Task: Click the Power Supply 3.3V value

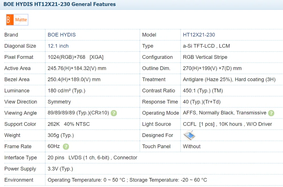Action: pos(60,169)
